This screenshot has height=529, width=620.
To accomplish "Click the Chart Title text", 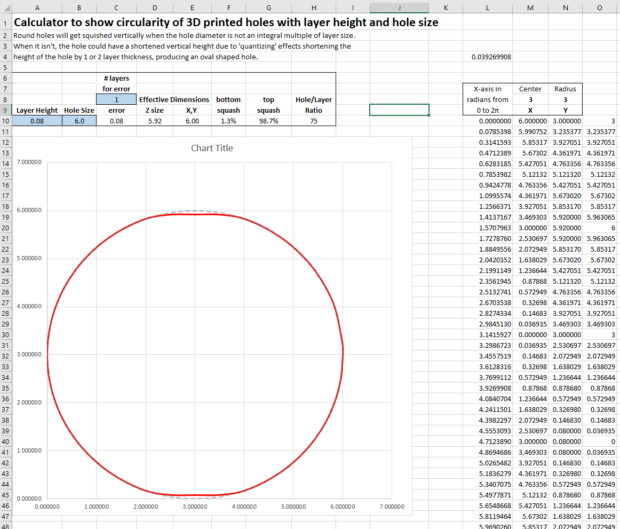I will coord(212,148).
